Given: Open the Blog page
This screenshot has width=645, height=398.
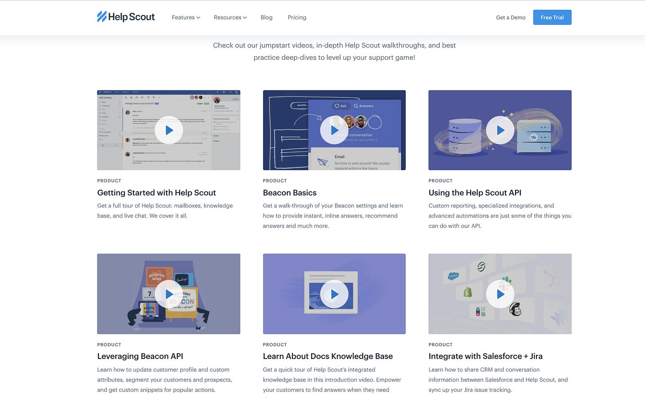Looking at the screenshot, I should (266, 17).
